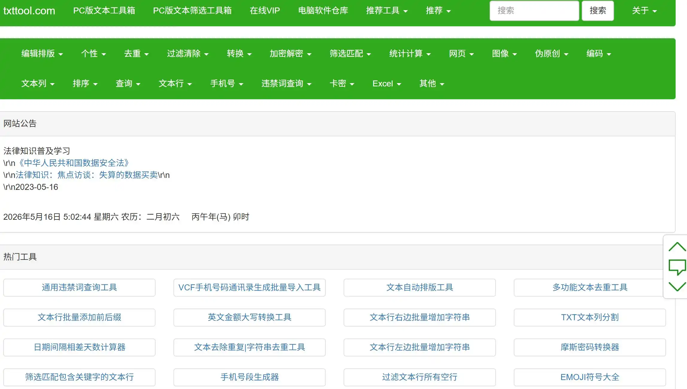Open PC版文本工具箱 in the top nav
Image resolution: width=687 pixels, height=389 pixels.
click(104, 11)
